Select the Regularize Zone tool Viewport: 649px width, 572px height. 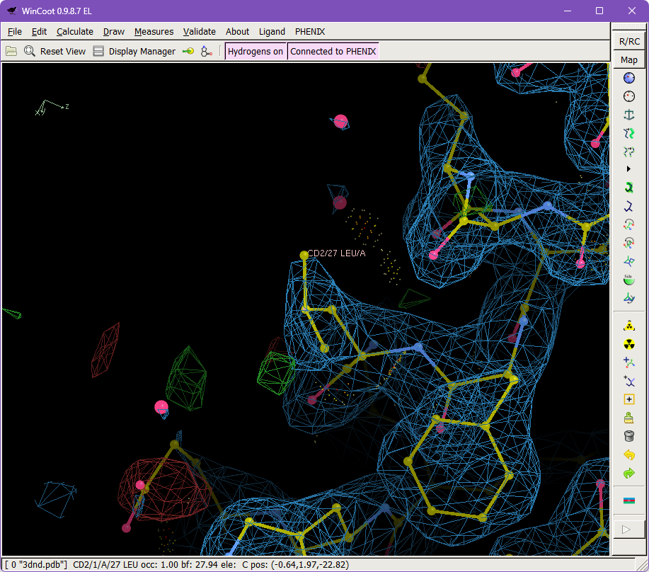[628, 152]
